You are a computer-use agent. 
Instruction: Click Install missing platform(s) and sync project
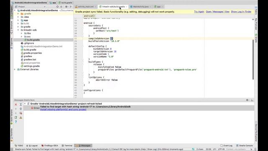point(63,109)
